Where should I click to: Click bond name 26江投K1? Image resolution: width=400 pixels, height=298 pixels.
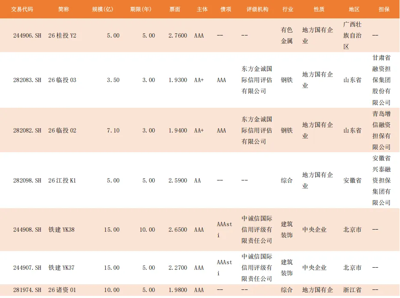pyautogui.click(x=62, y=180)
